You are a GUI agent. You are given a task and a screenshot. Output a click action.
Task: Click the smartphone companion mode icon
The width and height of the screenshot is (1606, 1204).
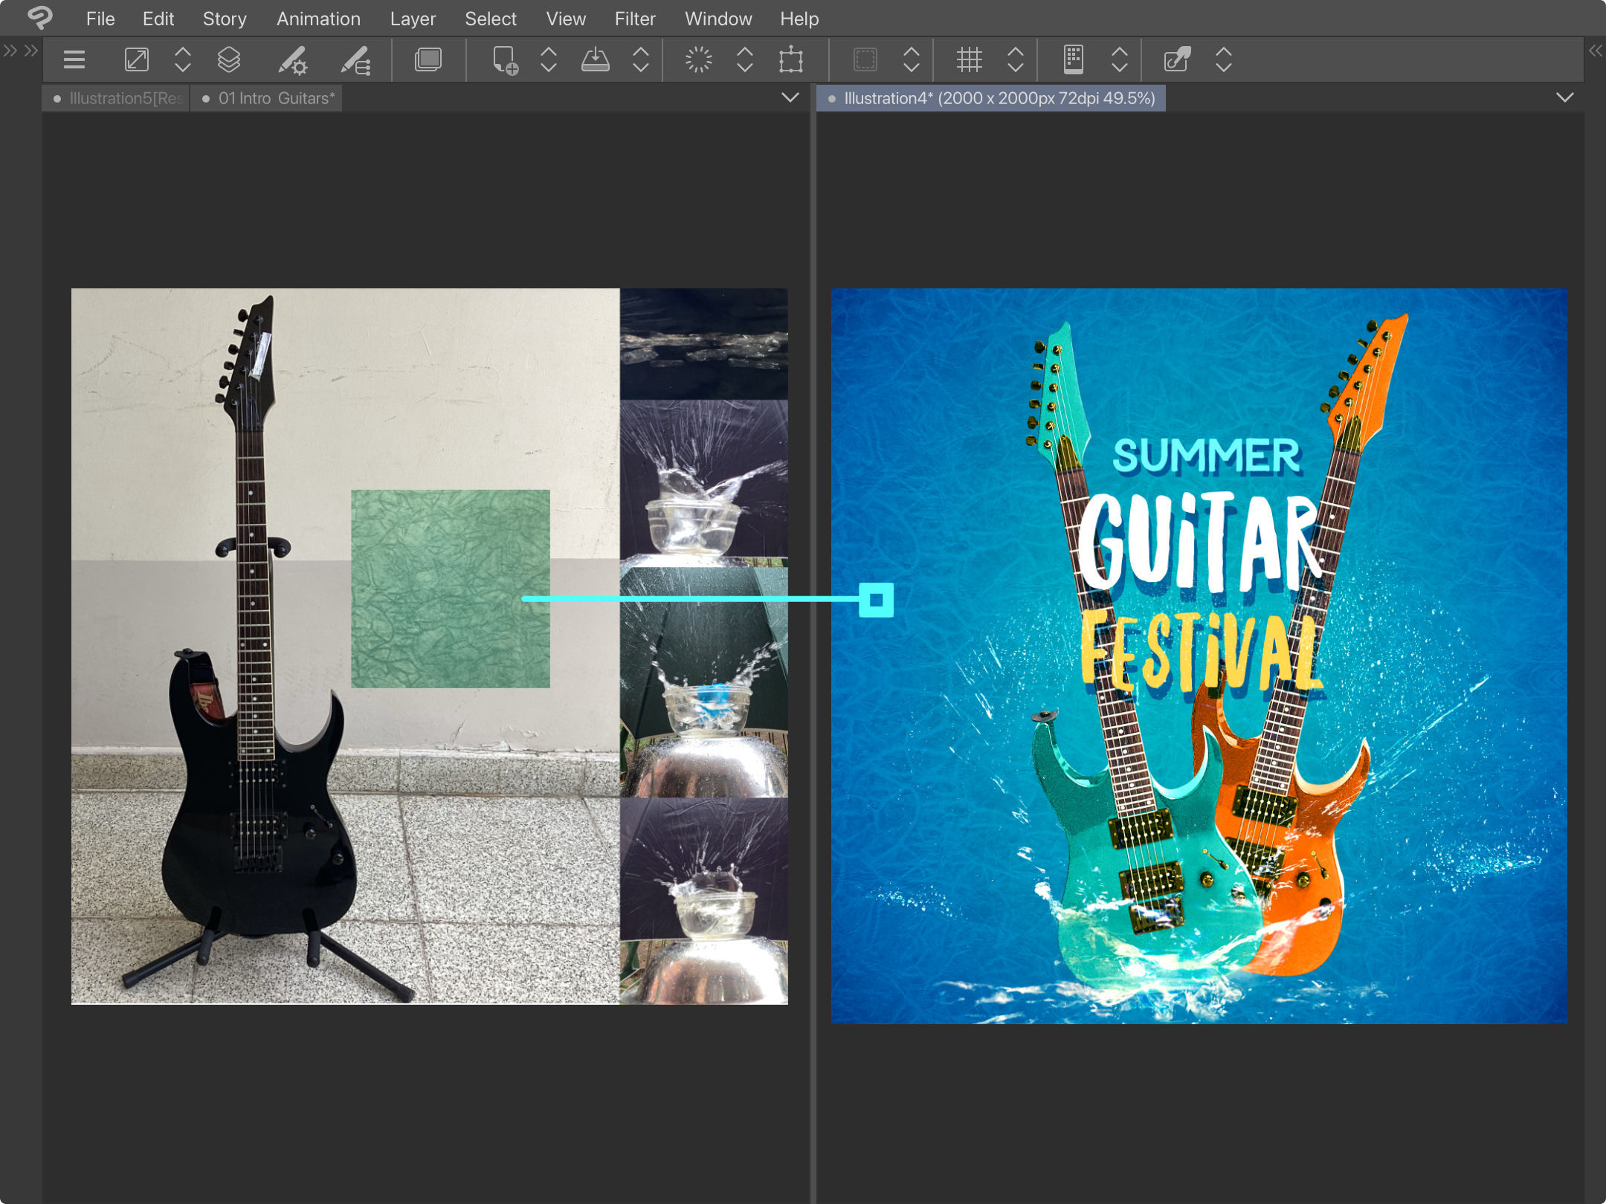click(x=1073, y=59)
